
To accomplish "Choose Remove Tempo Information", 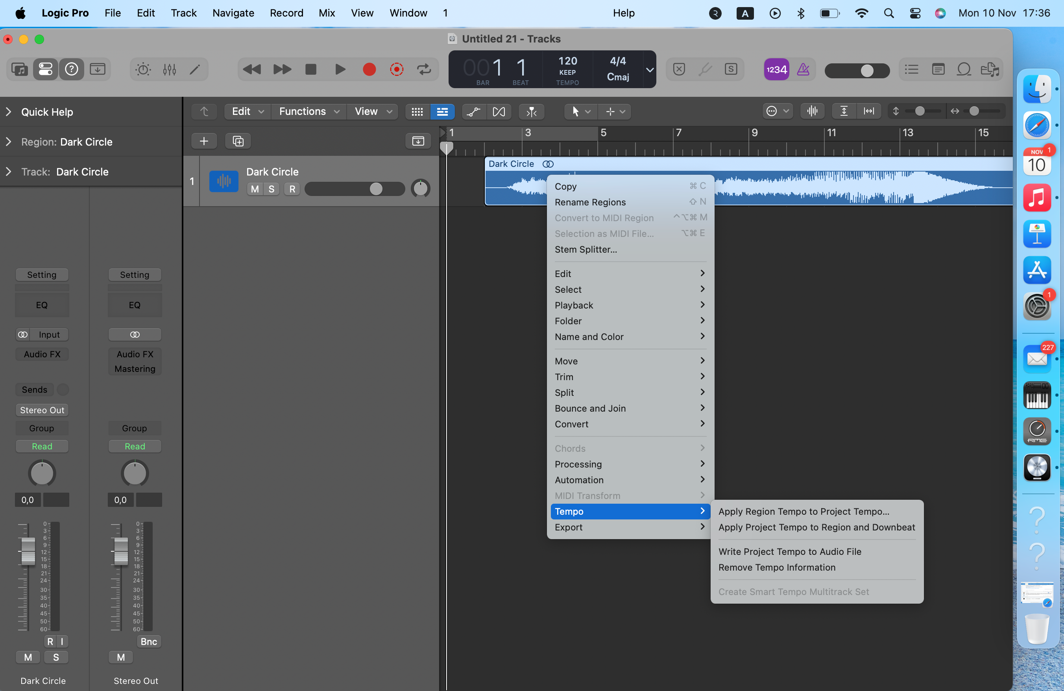I will tap(776, 567).
